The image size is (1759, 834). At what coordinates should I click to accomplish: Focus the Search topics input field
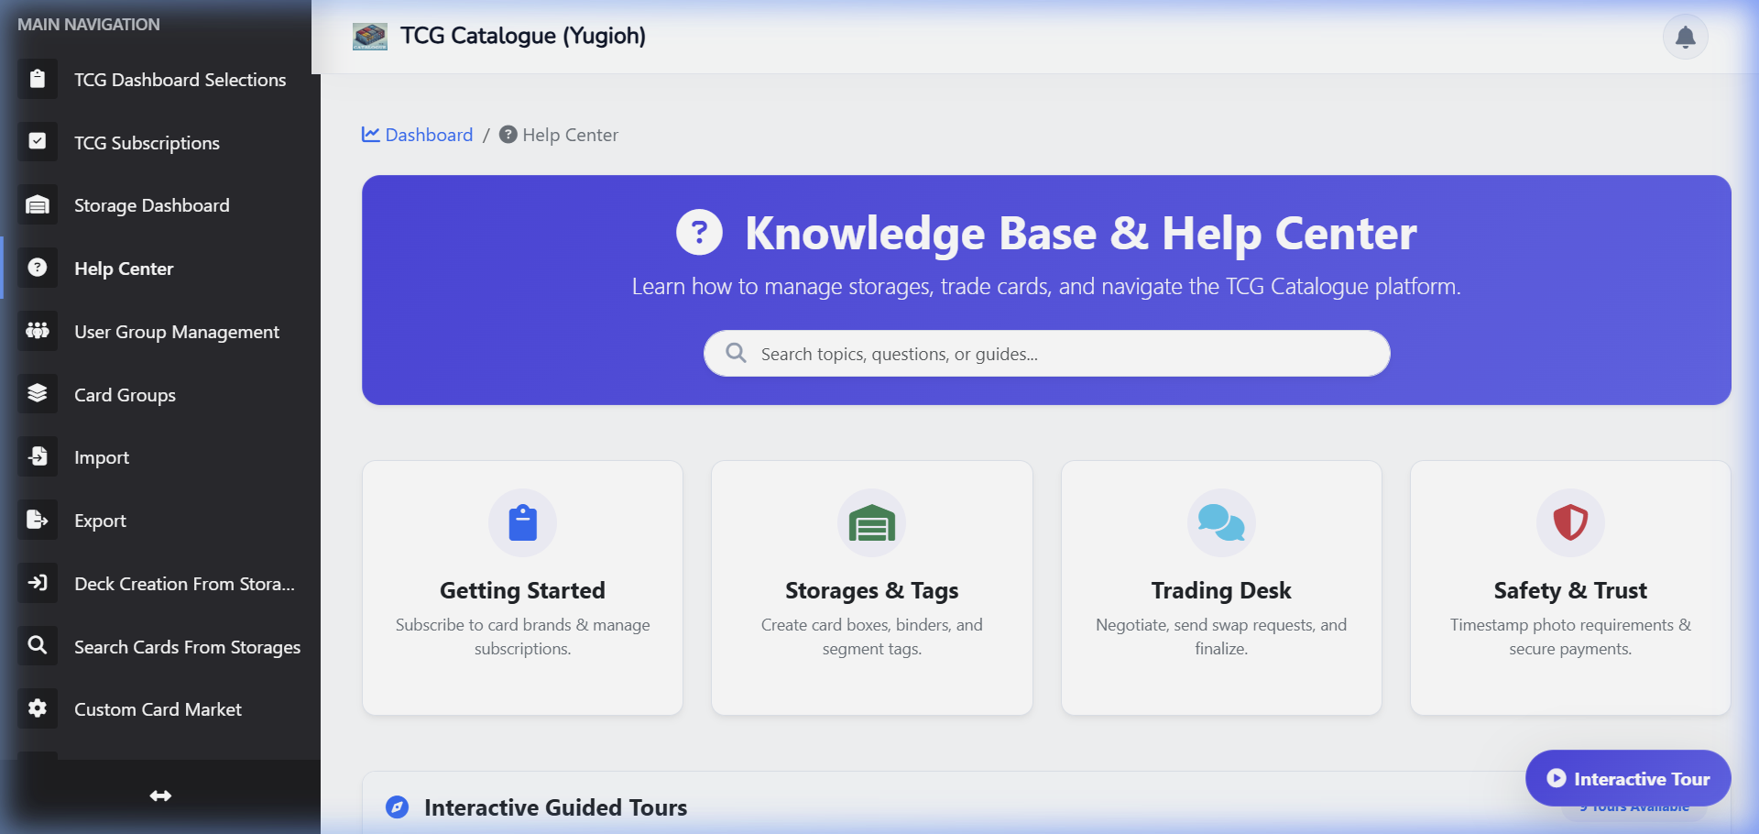(x=1046, y=353)
